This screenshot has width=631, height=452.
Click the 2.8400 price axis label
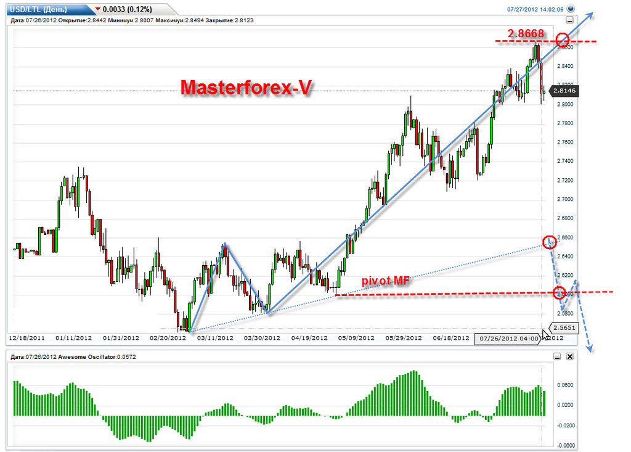[x=565, y=66]
